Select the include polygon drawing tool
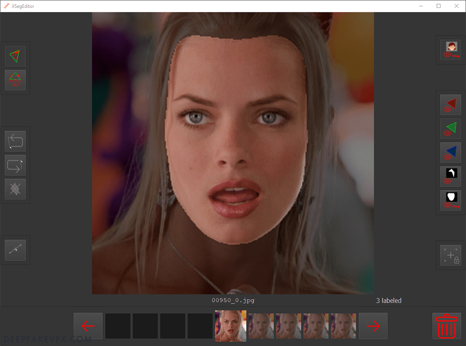Image resolution: width=466 pixels, height=346 pixels. [x=15, y=56]
